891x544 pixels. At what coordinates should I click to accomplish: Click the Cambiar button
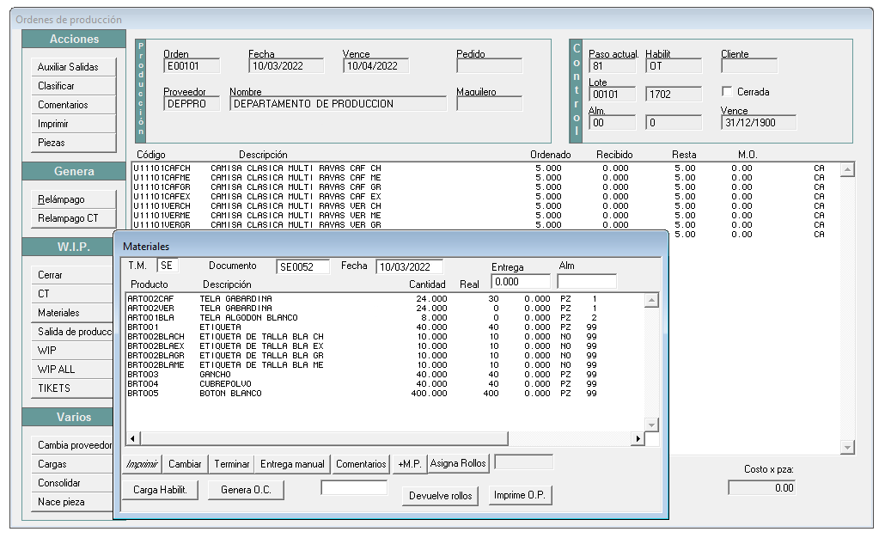tap(185, 464)
